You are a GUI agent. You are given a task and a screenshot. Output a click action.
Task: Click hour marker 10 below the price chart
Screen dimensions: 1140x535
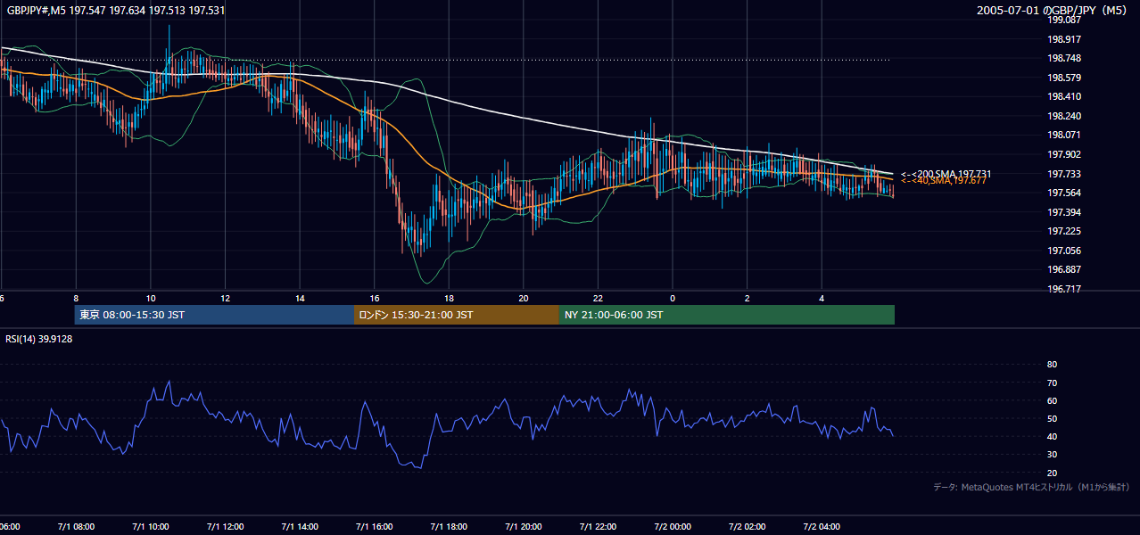point(151,298)
